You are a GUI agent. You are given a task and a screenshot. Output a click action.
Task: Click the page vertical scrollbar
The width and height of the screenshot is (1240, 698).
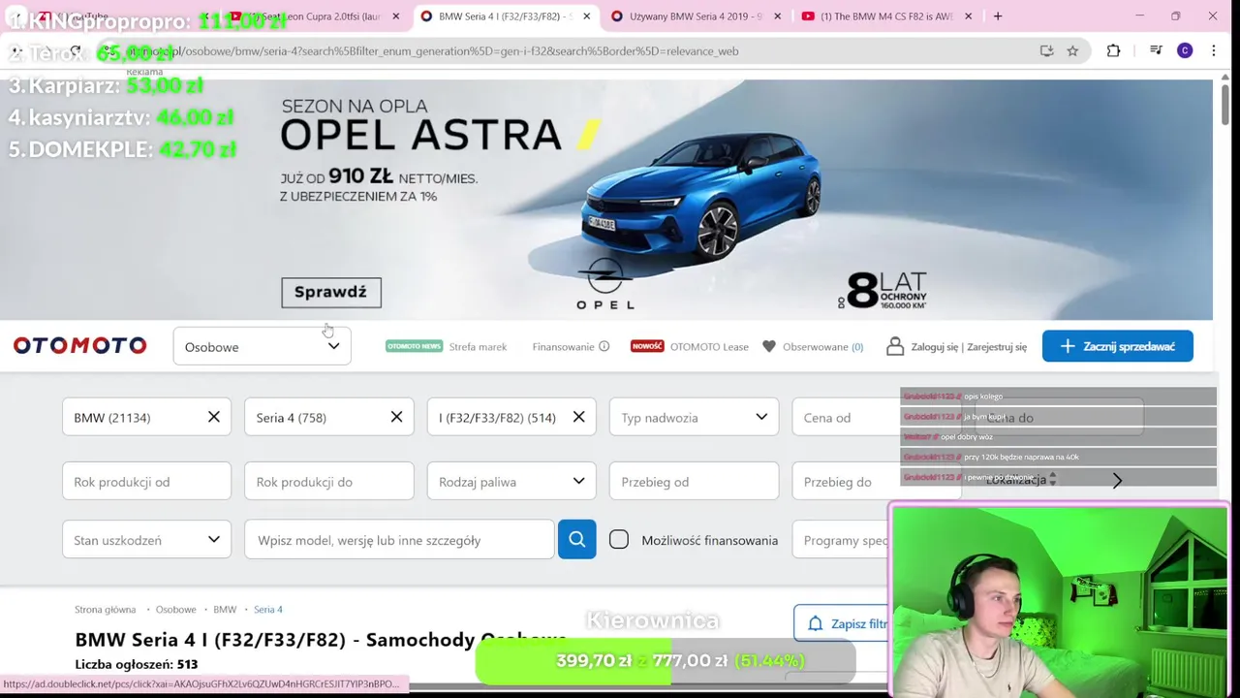pos(1225,107)
